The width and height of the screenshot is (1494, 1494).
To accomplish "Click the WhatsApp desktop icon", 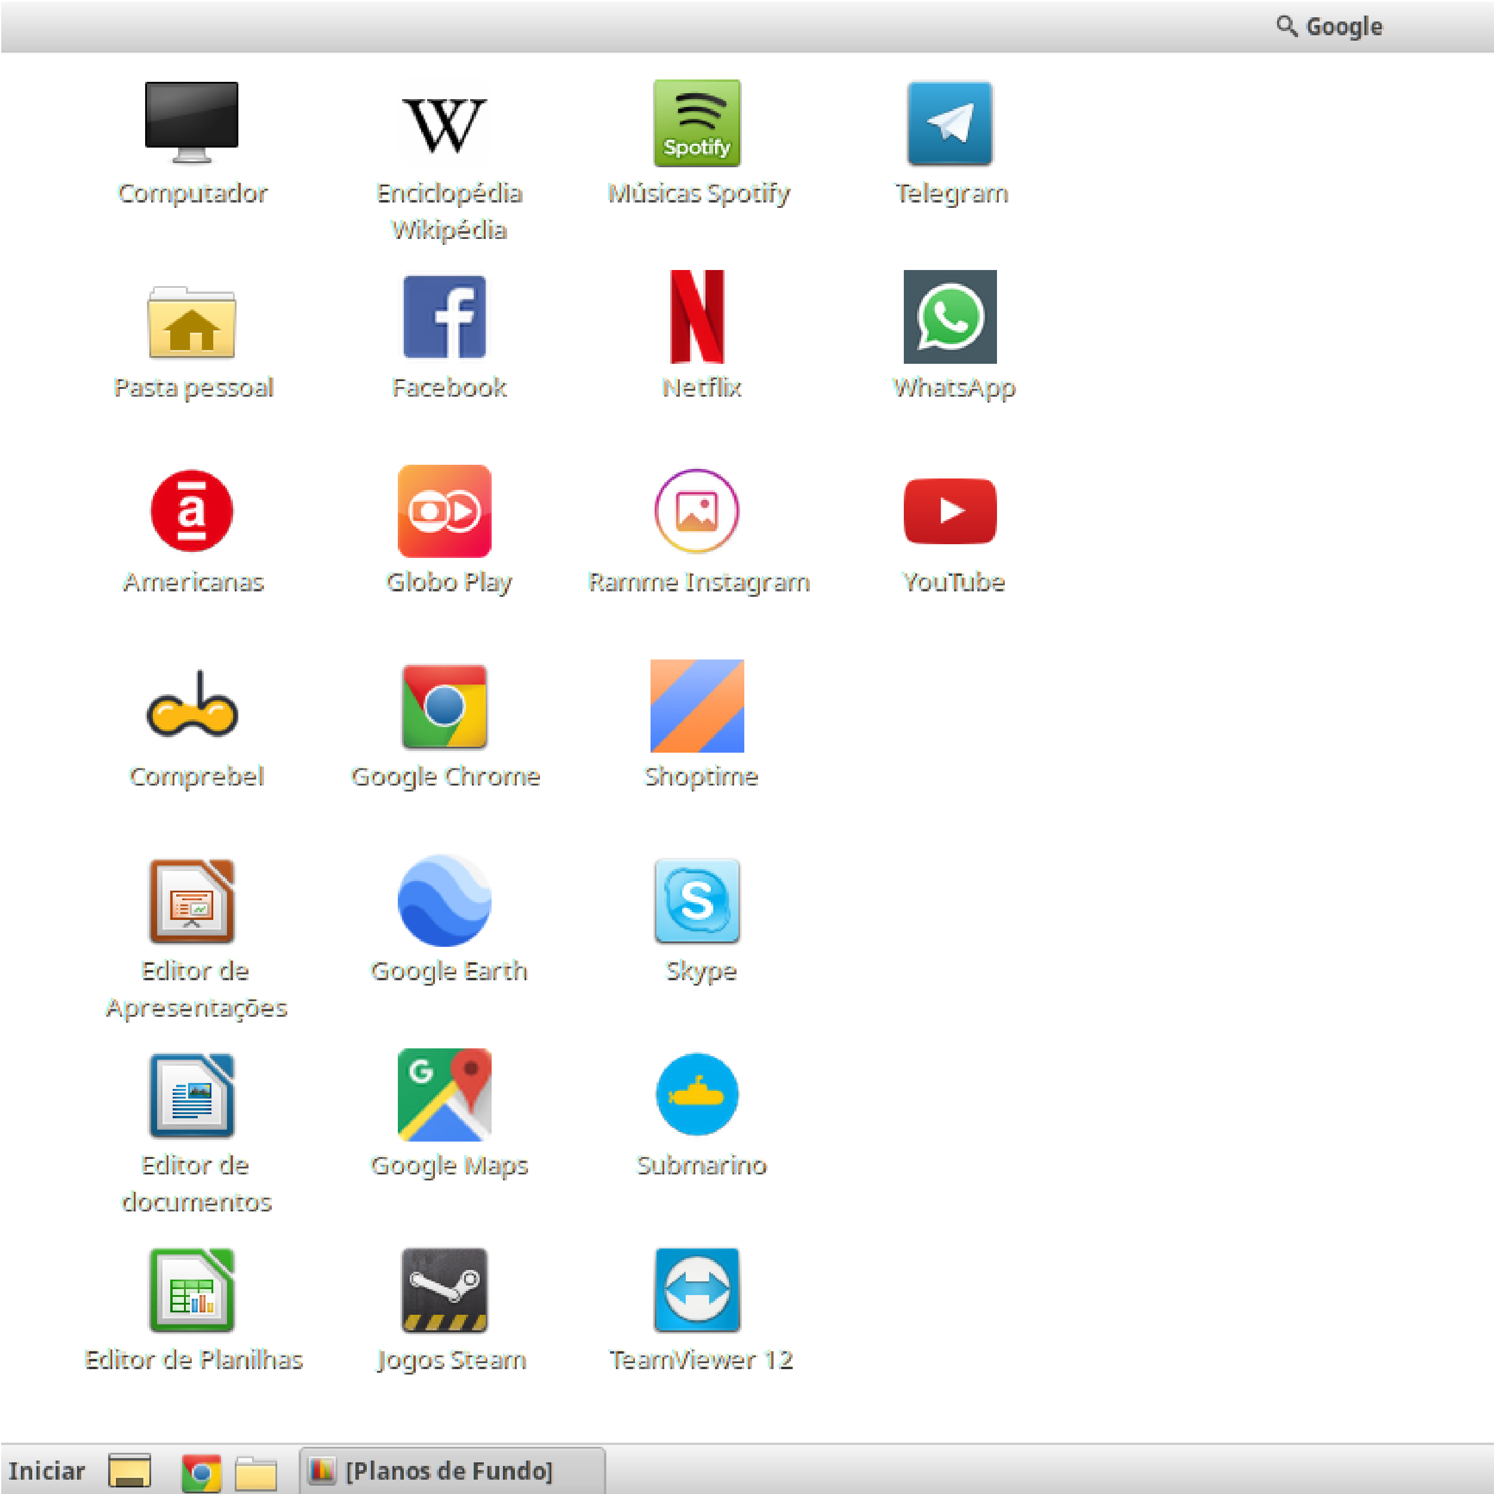I will pos(950,317).
